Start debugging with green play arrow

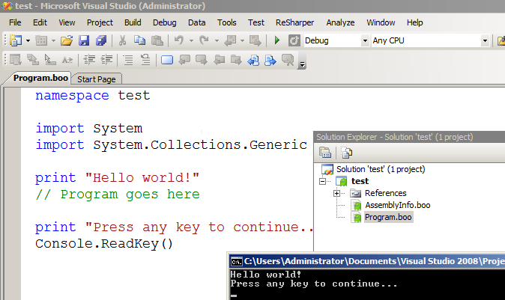pos(276,40)
